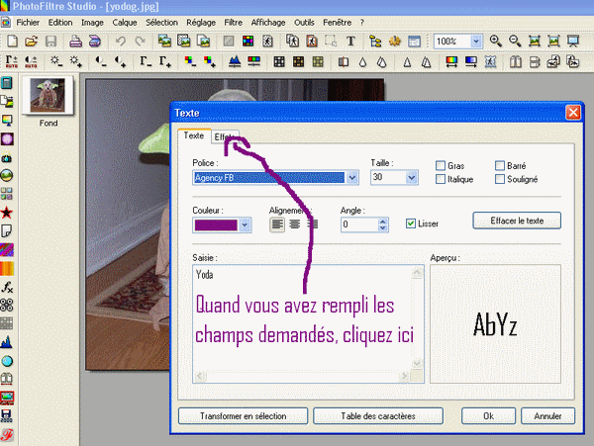
Task: Click the Undo arrow icon
Action: click(121, 41)
